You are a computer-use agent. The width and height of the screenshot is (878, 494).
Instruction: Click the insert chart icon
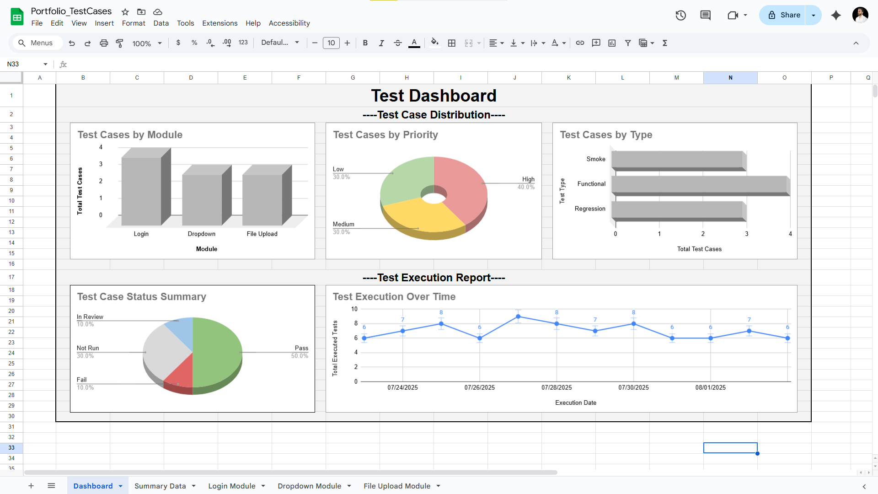tap(612, 43)
